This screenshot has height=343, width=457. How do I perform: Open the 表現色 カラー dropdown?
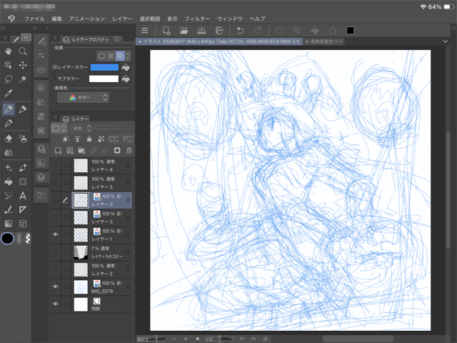pyautogui.click(x=83, y=97)
